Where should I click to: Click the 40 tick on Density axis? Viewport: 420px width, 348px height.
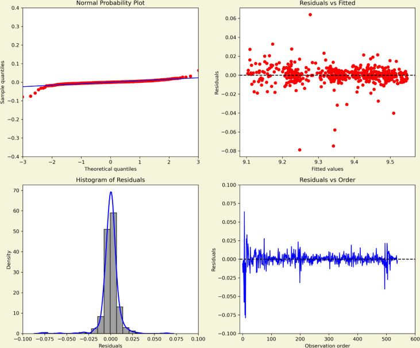click(x=17, y=252)
